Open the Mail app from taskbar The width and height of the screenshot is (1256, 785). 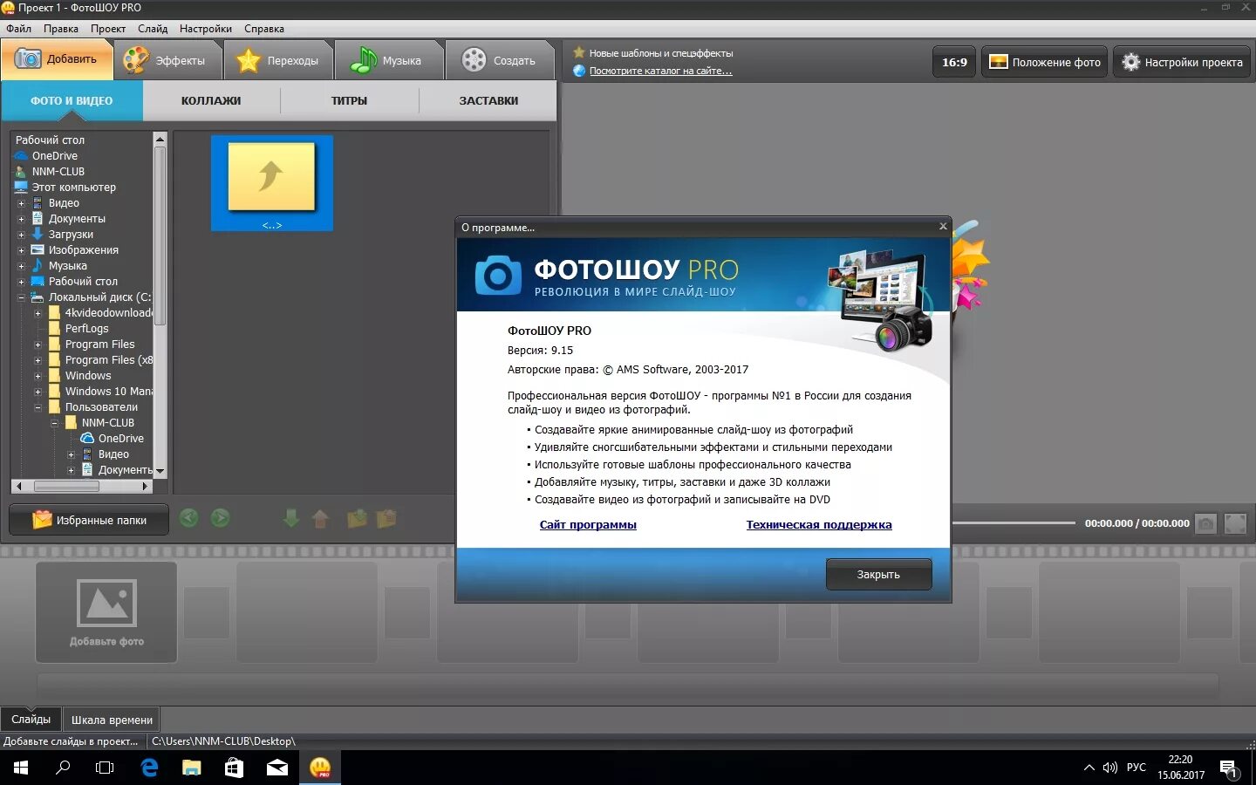277,768
